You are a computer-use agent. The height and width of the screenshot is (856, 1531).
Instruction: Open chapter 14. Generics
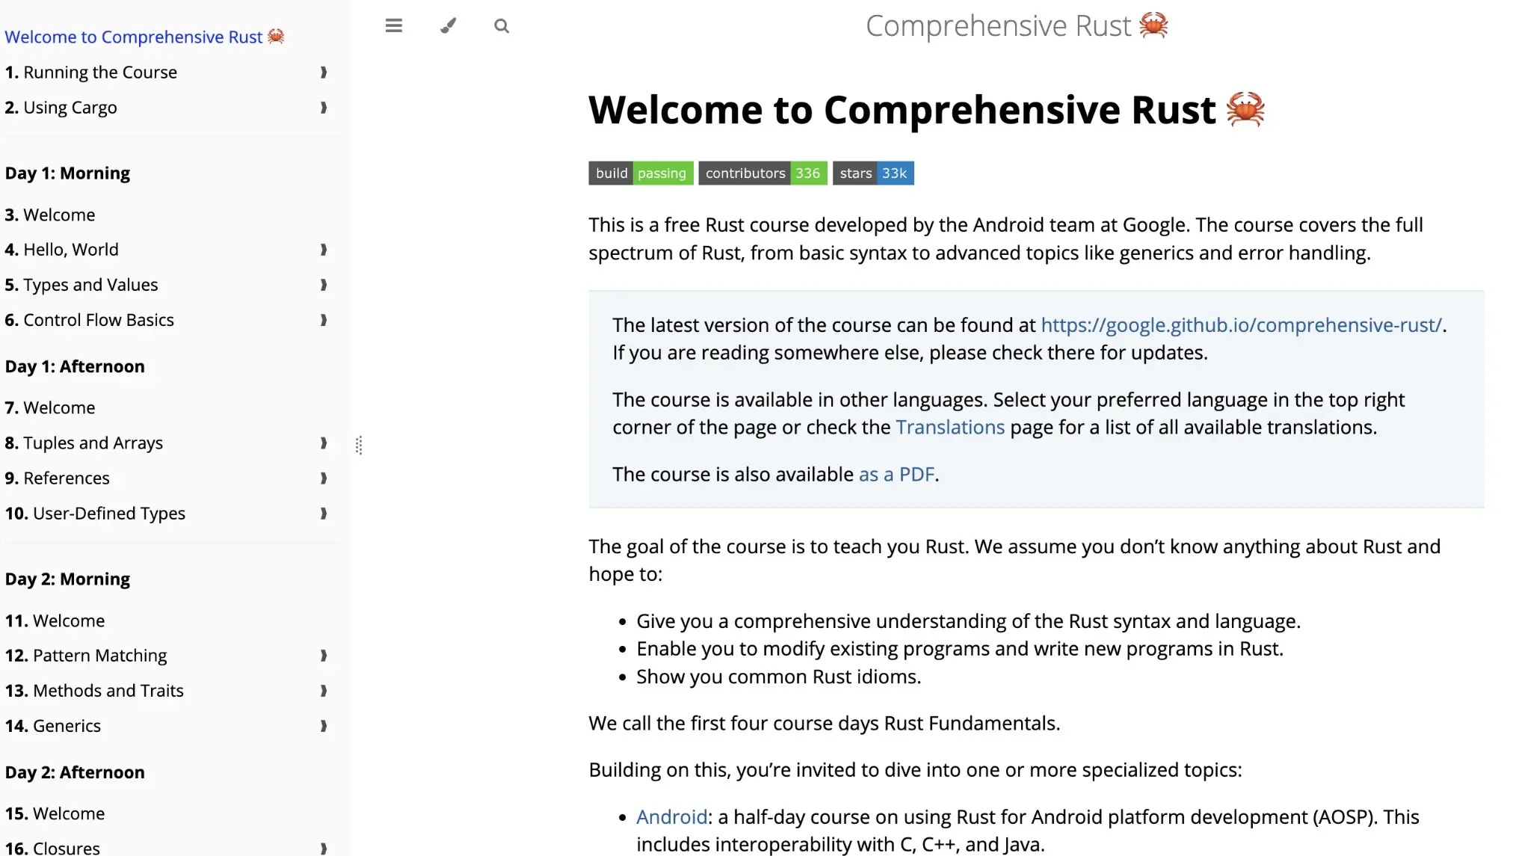53,726
